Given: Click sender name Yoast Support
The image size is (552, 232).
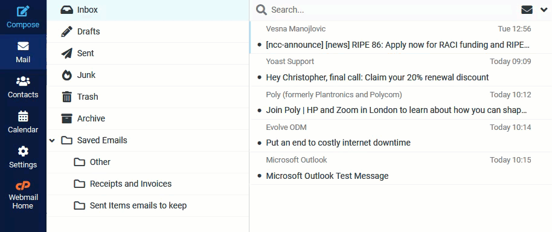Looking at the screenshot, I should point(290,61).
